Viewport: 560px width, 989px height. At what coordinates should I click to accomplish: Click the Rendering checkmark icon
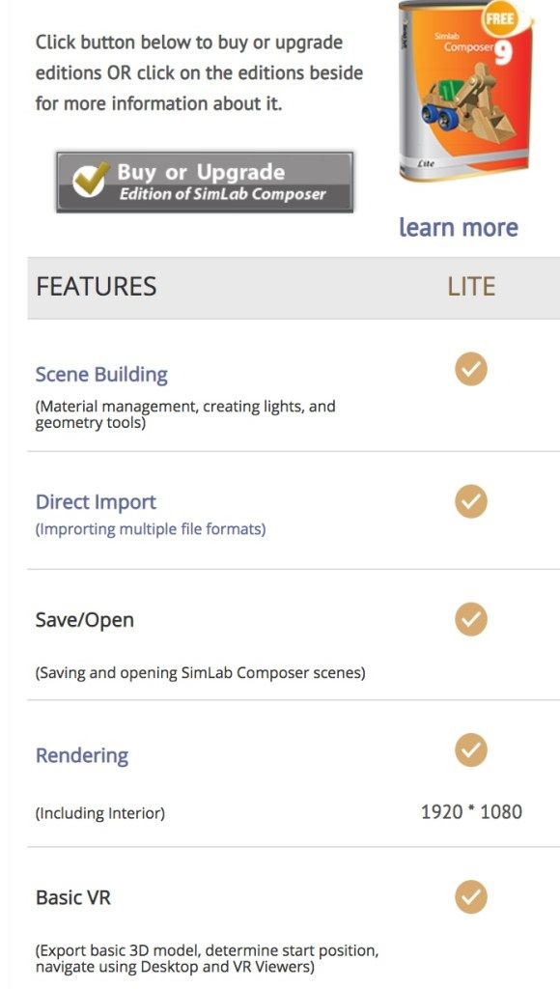tap(470, 749)
